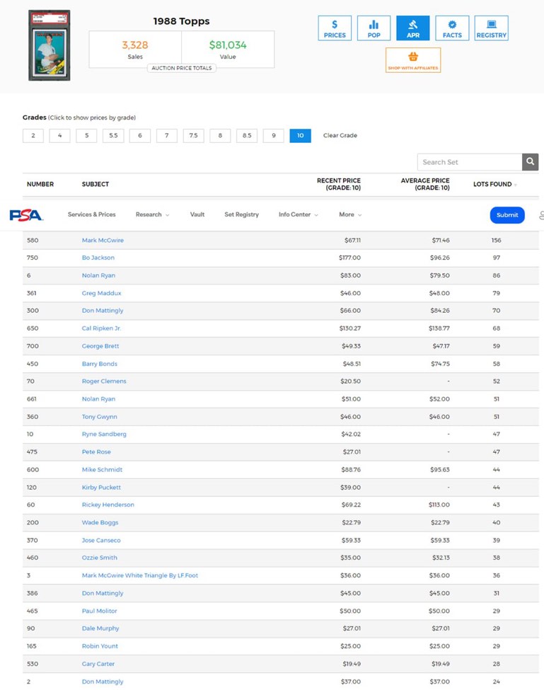Filter prices by grade 2
The width and height of the screenshot is (544, 690).
coord(33,136)
